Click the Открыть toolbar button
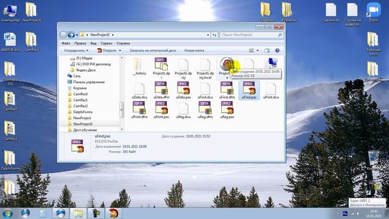Viewport: 389px width, 219px height. [x=107, y=50]
